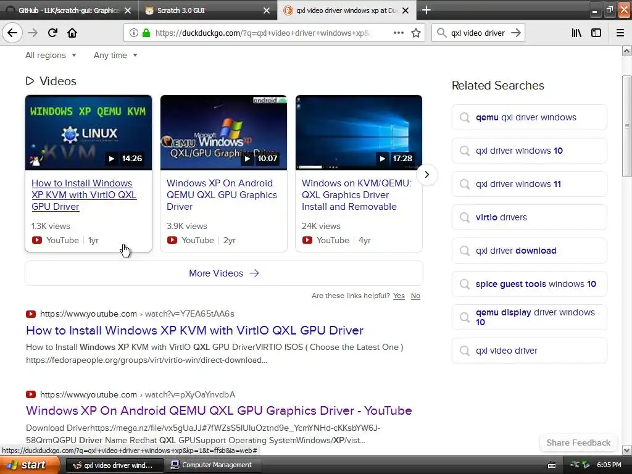632x474 pixels.
Task: Click search icon for 'qemu qxl driver windows'
Action: click(465, 117)
